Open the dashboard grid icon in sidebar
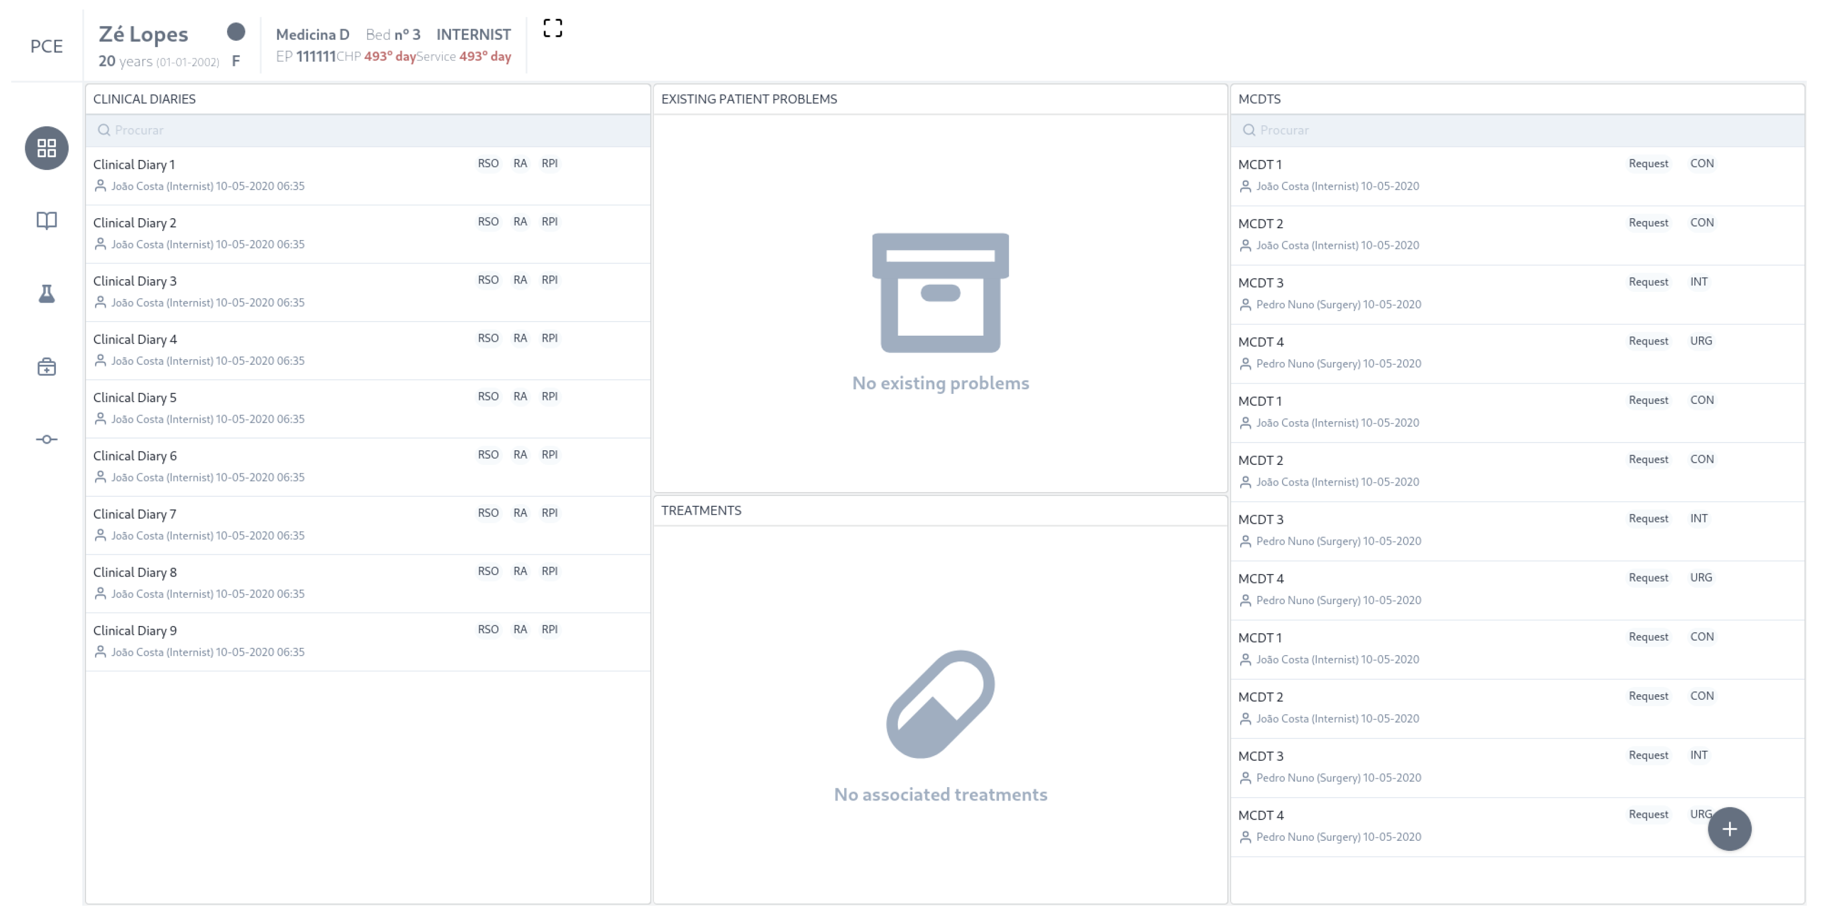The image size is (1823, 918). [x=46, y=148]
